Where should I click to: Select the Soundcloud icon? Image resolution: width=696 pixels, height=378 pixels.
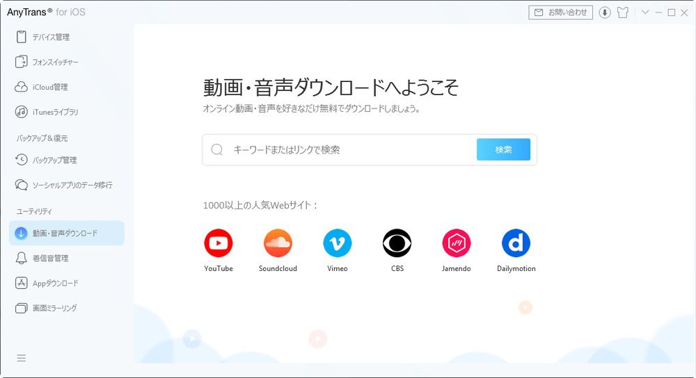tap(278, 243)
